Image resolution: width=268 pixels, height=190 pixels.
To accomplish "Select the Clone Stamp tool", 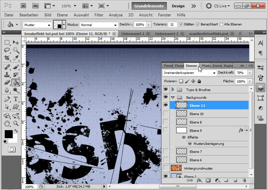I will [x=7, y=75].
